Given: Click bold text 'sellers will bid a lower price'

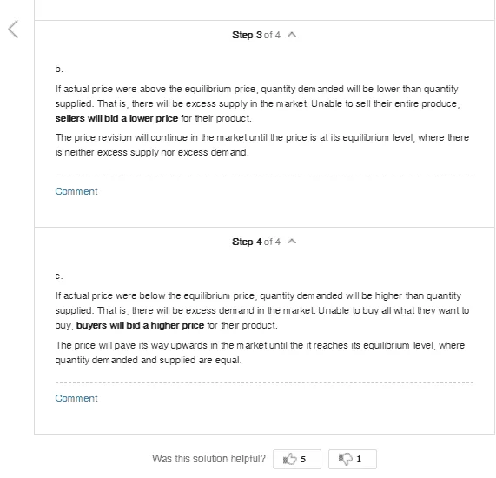Looking at the screenshot, I should coord(116,118).
